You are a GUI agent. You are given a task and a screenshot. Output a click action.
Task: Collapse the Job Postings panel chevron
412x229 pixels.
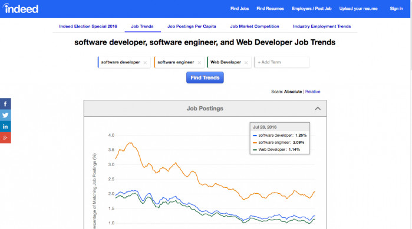(x=318, y=109)
